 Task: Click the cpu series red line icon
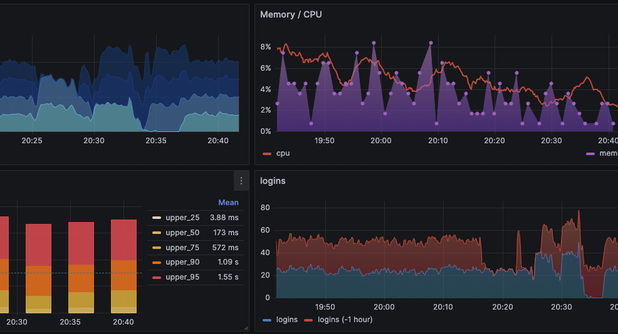[x=267, y=153]
